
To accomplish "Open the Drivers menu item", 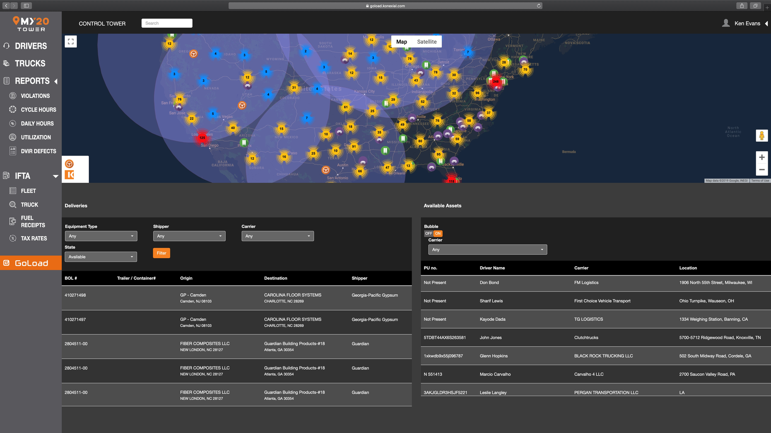I will [31, 46].
